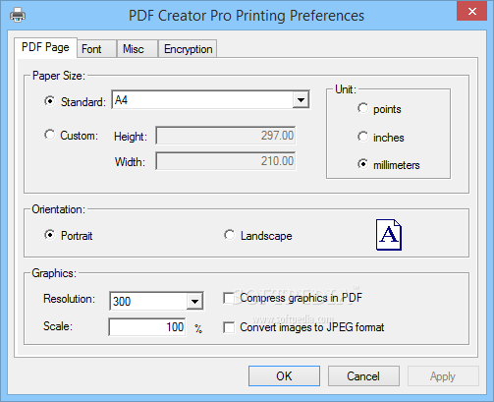
Task: Click the Graphics: group label
Action: pyautogui.click(x=54, y=273)
